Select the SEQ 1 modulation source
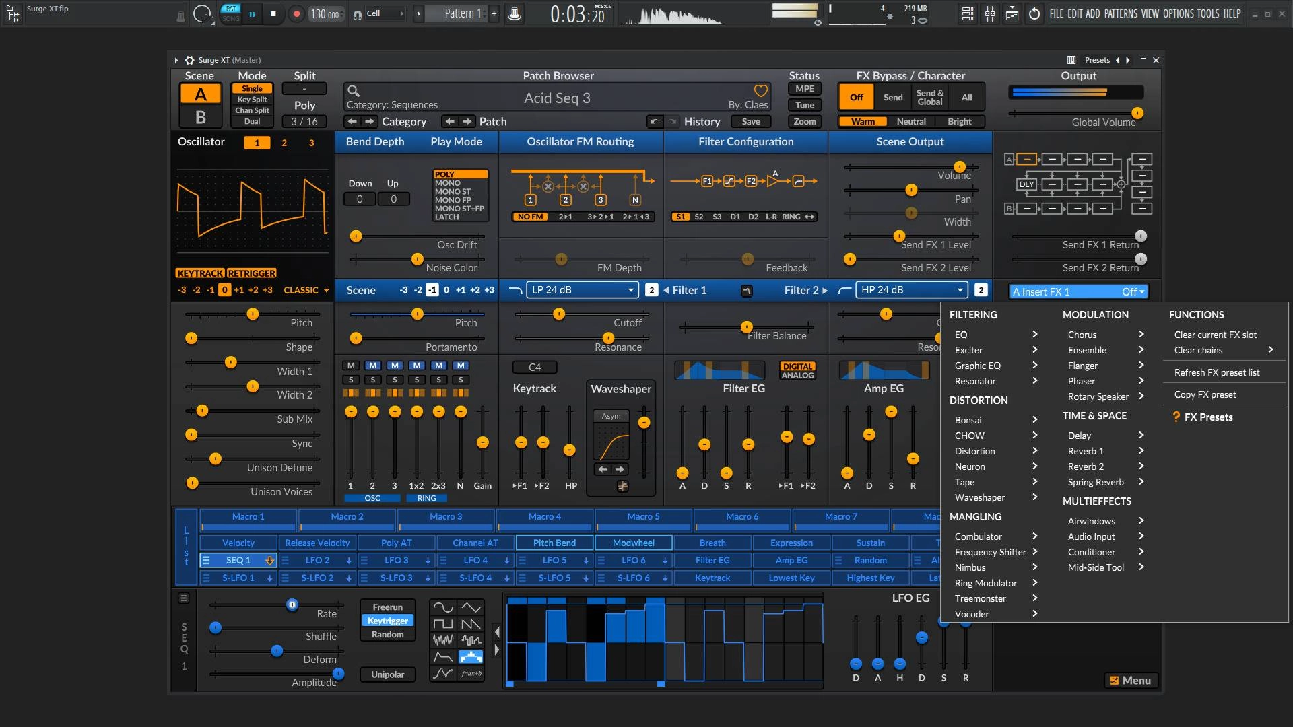This screenshot has width=1293, height=727. click(238, 560)
